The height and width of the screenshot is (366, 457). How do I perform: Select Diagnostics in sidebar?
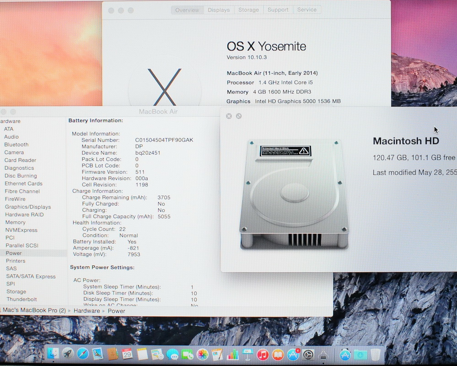[x=19, y=168]
